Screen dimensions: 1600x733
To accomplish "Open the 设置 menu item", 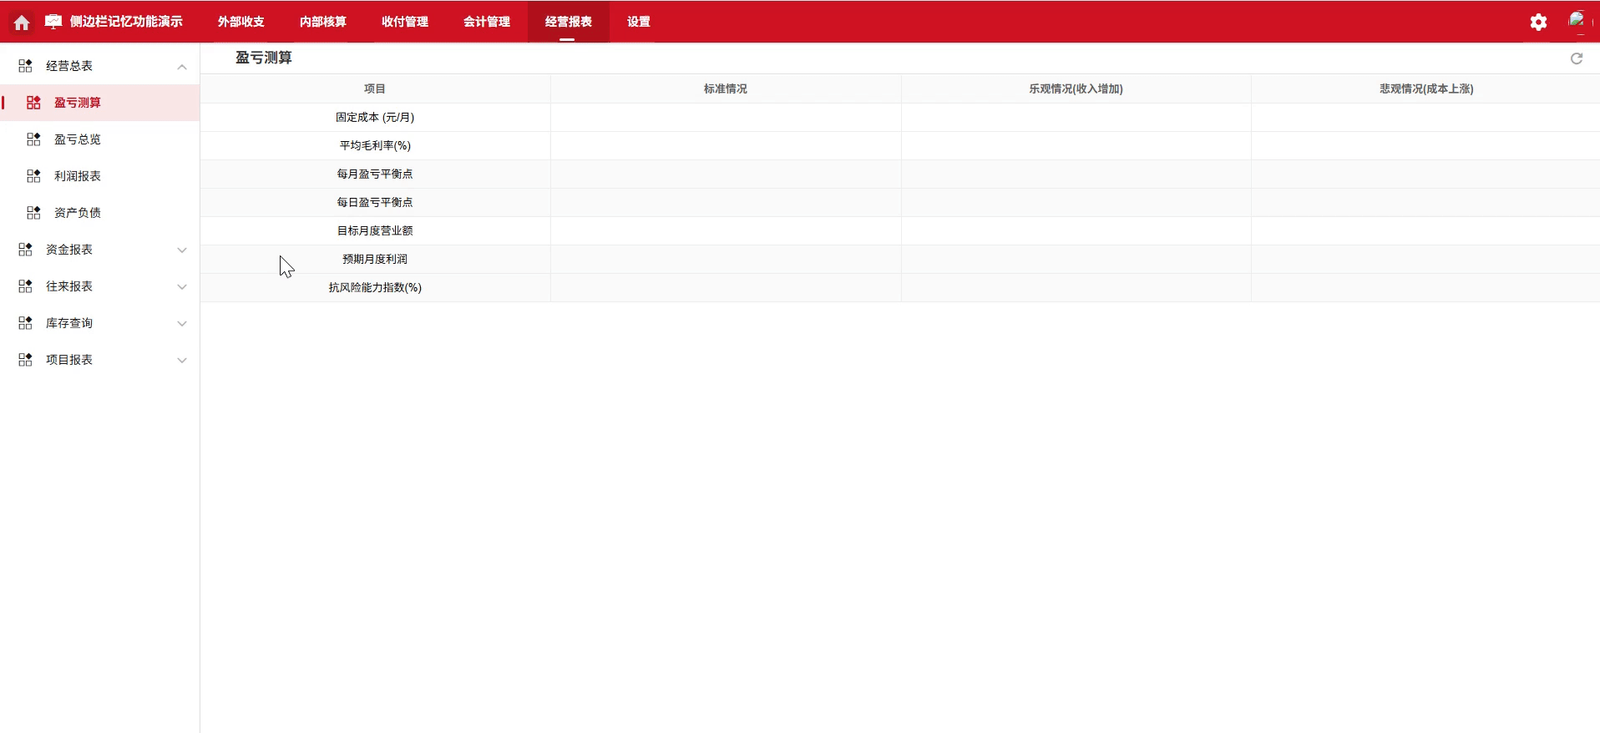I will pos(638,22).
